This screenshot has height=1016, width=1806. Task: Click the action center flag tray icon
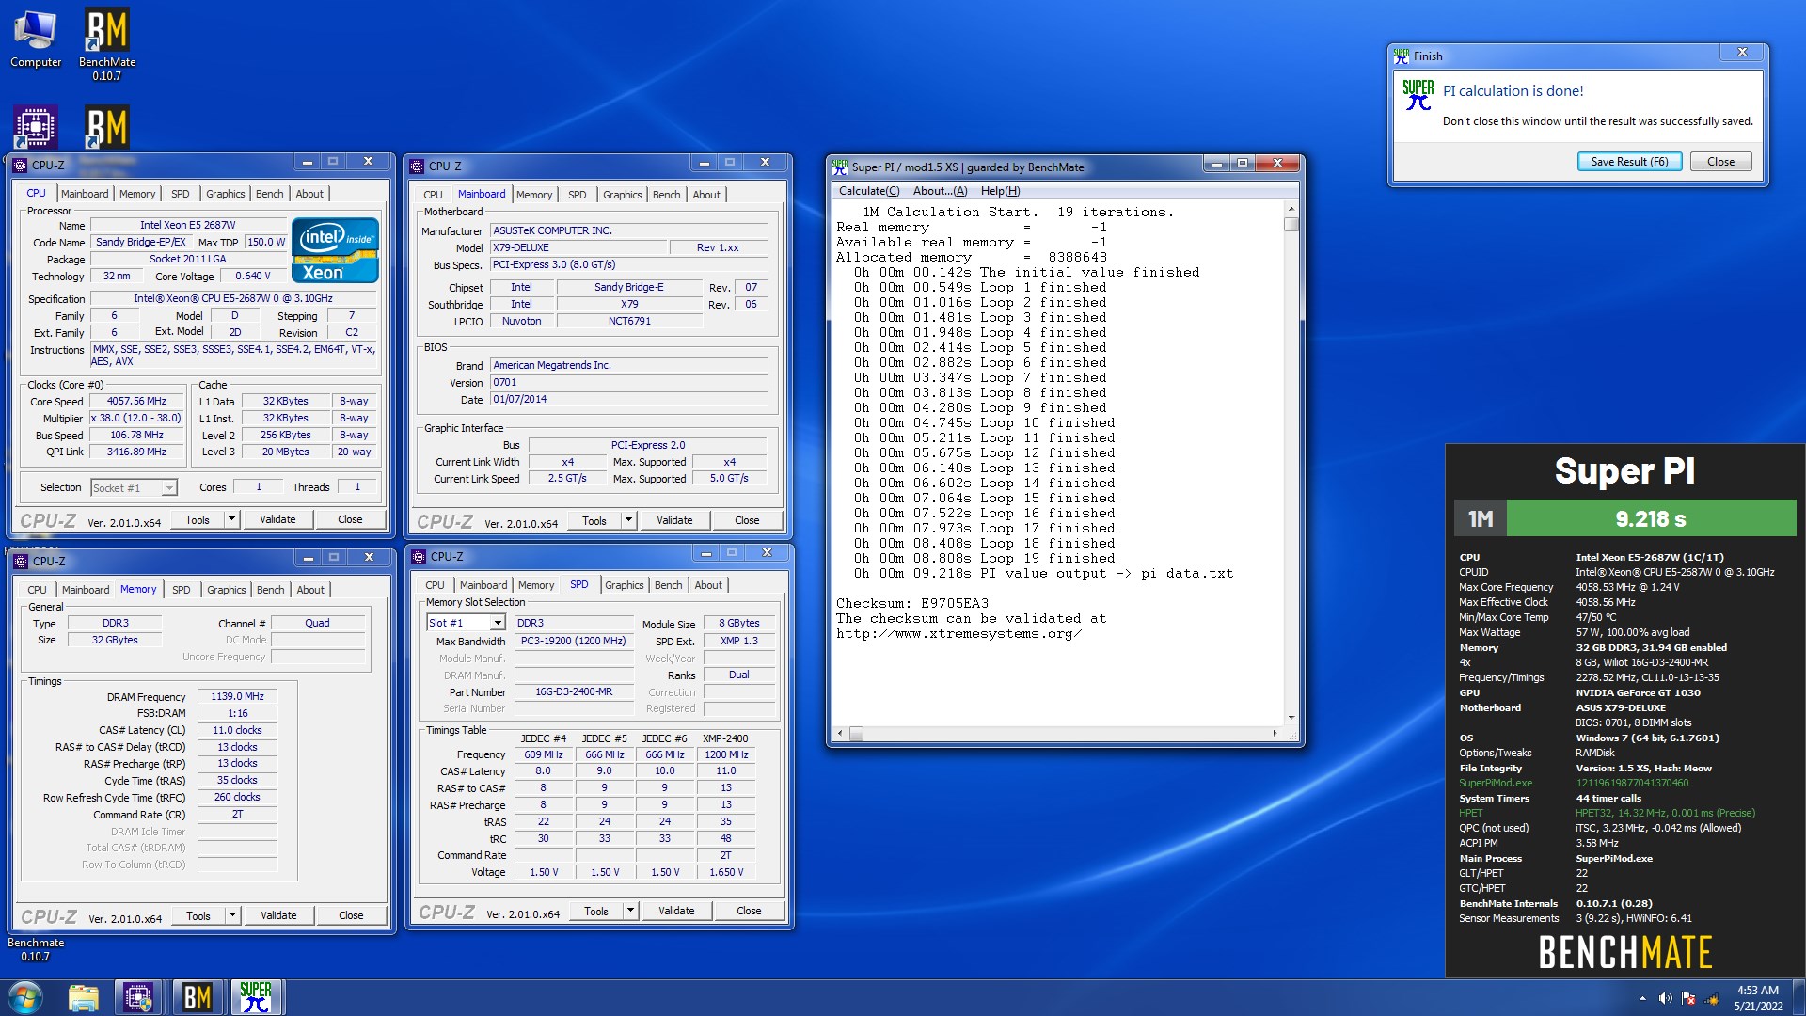coord(1688,998)
